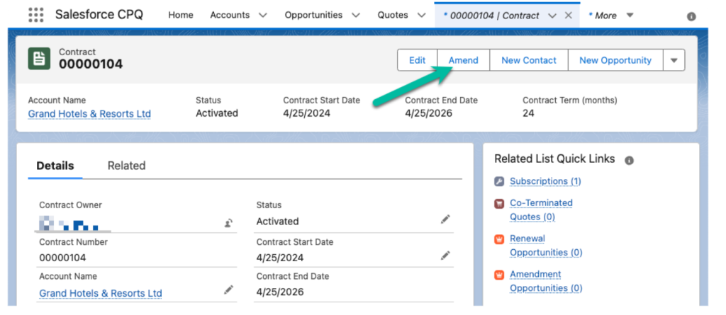Image resolution: width=726 pixels, height=315 pixels.
Task: Click the Contract Term value 24
Action: (528, 113)
